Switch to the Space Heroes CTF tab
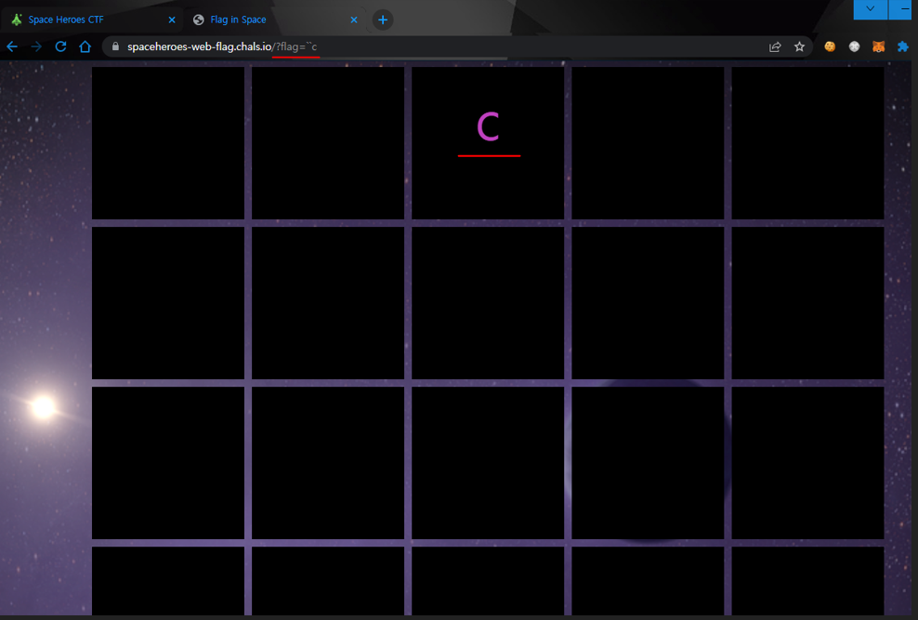The width and height of the screenshot is (918, 620). click(x=93, y=20)
